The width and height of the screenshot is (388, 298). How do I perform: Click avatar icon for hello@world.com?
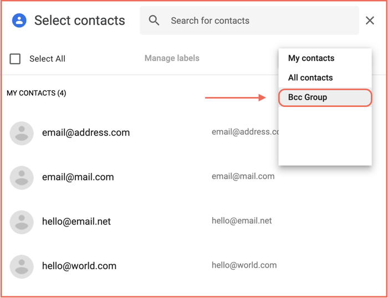22,266
